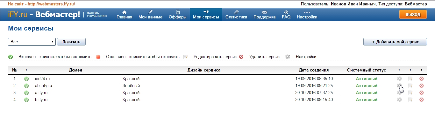Image resolution: width=435 pixels, height=116 pixels.
Task: Click date 19.09.2016 09:21:25
Action: point(314,85)
